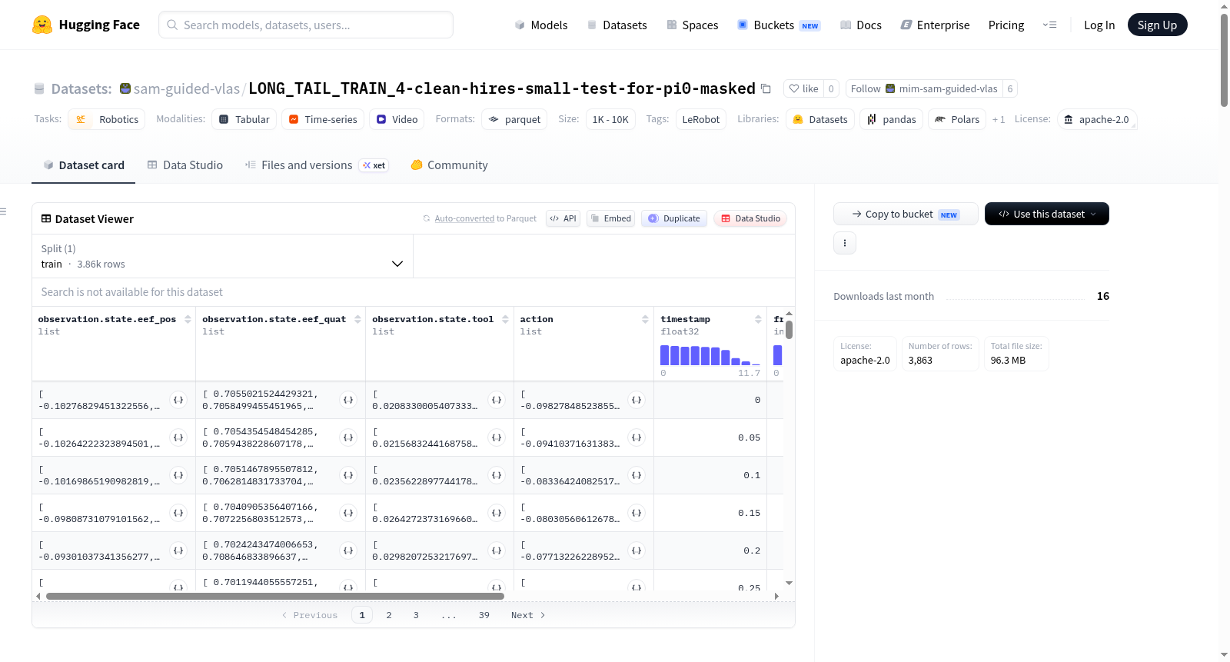
Task: Click the API button in viewer
Action: tap(563, 218)
